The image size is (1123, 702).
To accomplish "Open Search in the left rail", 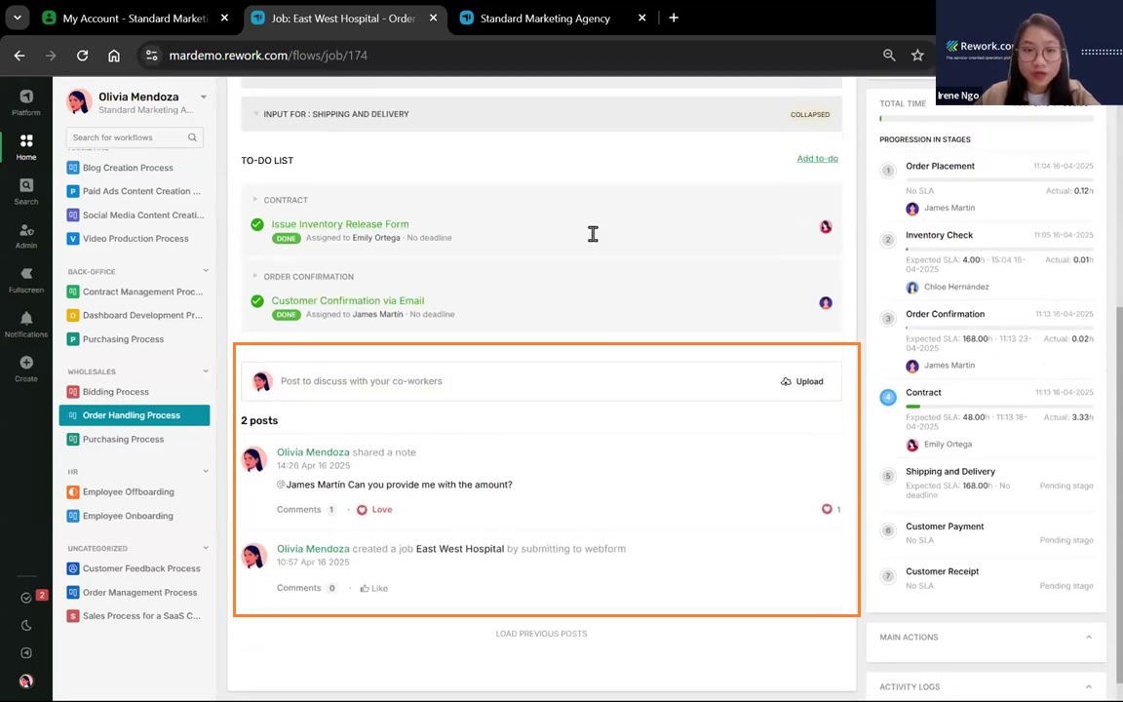I will click(25, 191).
